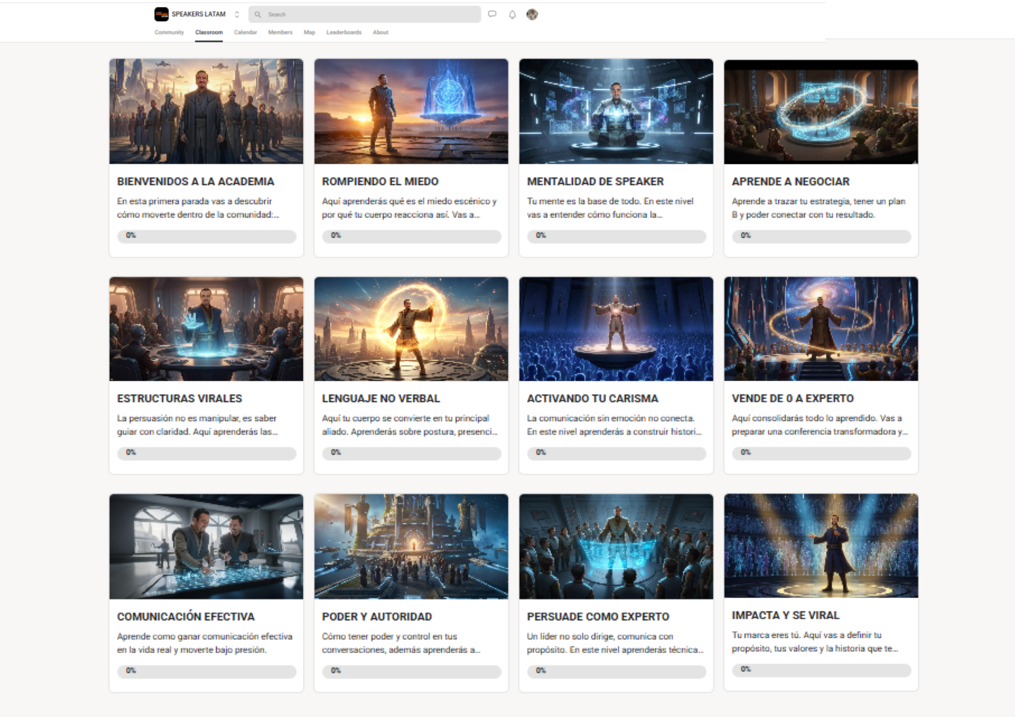Open the profile avatar menu
This screenshot has width=1015, height=717.
[x=532, y=14]
